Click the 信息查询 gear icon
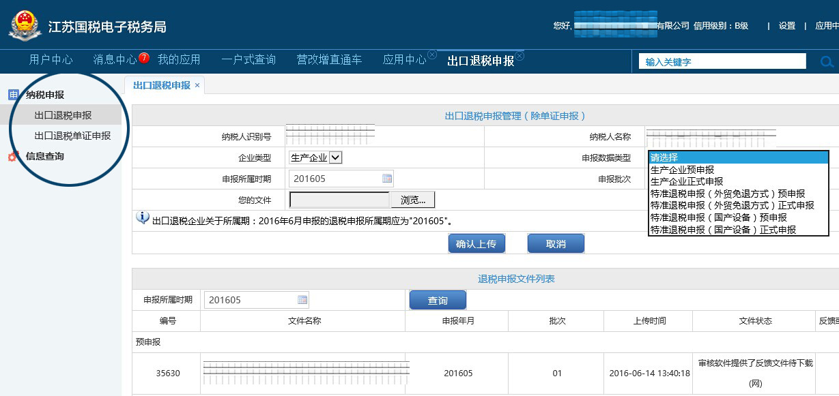 [x=13, y=157]
